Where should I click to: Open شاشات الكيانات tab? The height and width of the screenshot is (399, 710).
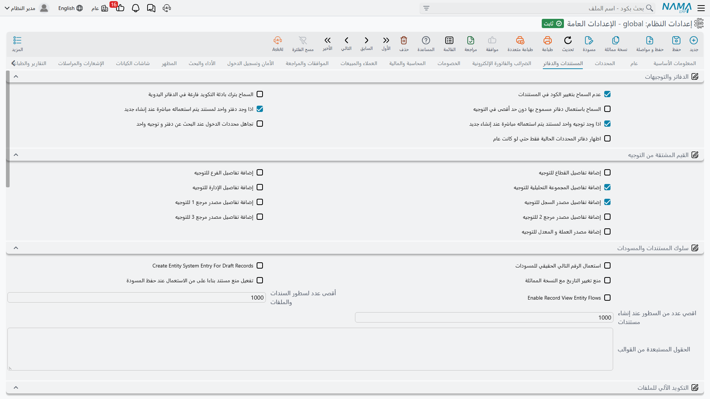(133, 63)
